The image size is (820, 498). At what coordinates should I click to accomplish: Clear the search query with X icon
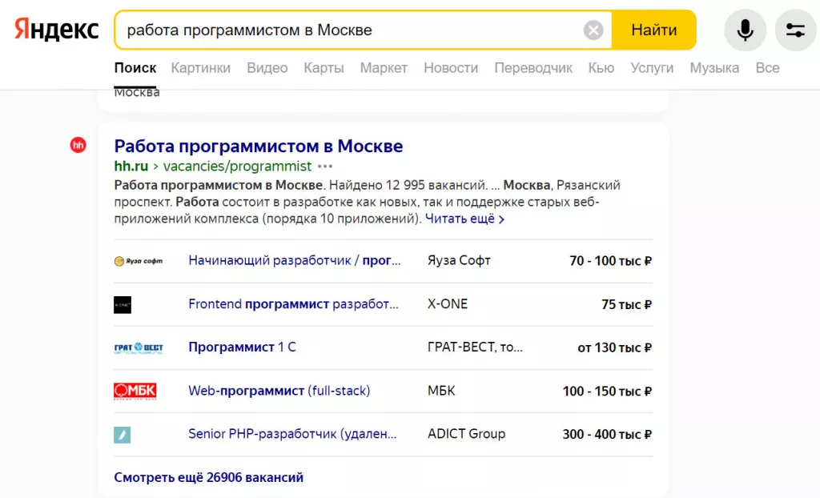(593, 30)
